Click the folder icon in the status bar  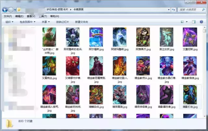point(9,124)
